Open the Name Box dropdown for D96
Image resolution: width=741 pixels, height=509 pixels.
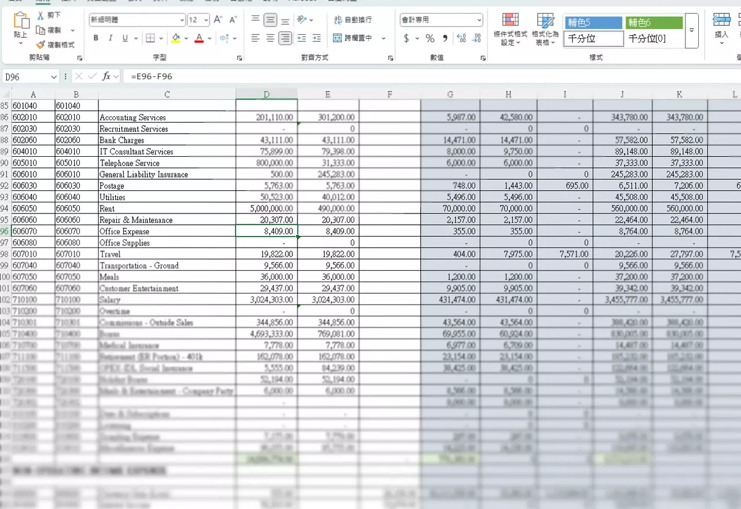point(54,76)
